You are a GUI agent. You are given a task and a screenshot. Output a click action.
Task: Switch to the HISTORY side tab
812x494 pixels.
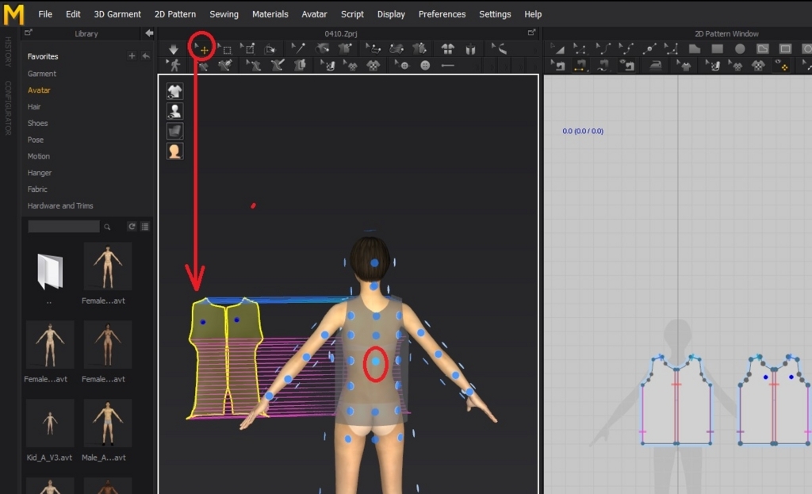(x=7, y=52)
